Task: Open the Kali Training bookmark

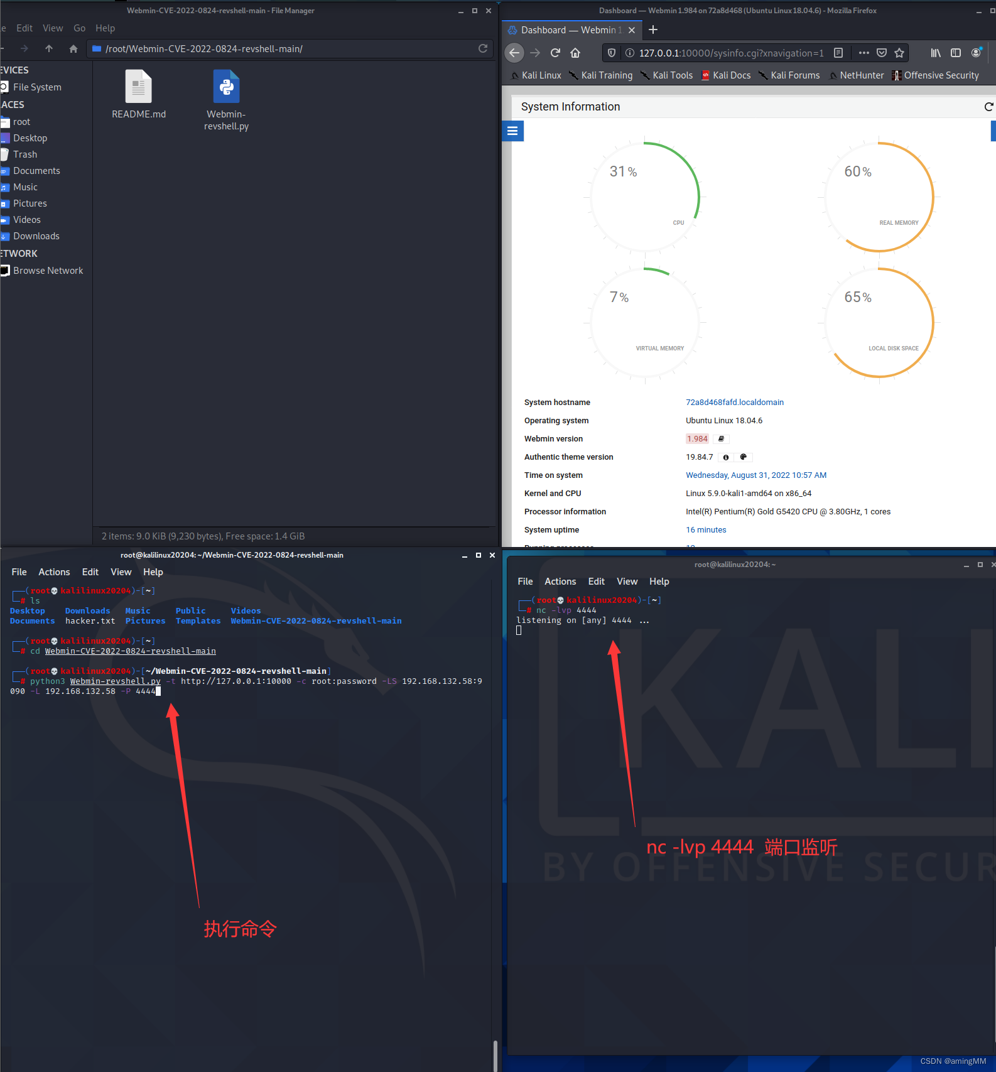Action: [x=601, y=75]
